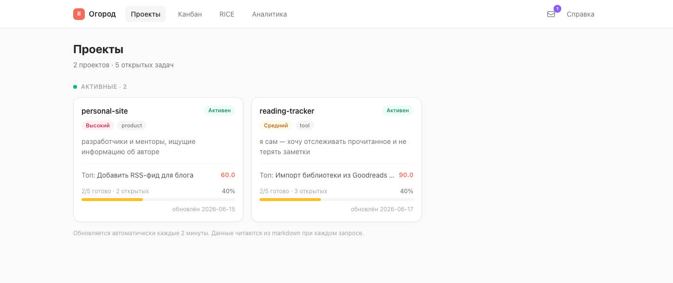Viewport: 673px width, 283px height.
Task: Click the Средний priority tag
Action: coord(276,125)
